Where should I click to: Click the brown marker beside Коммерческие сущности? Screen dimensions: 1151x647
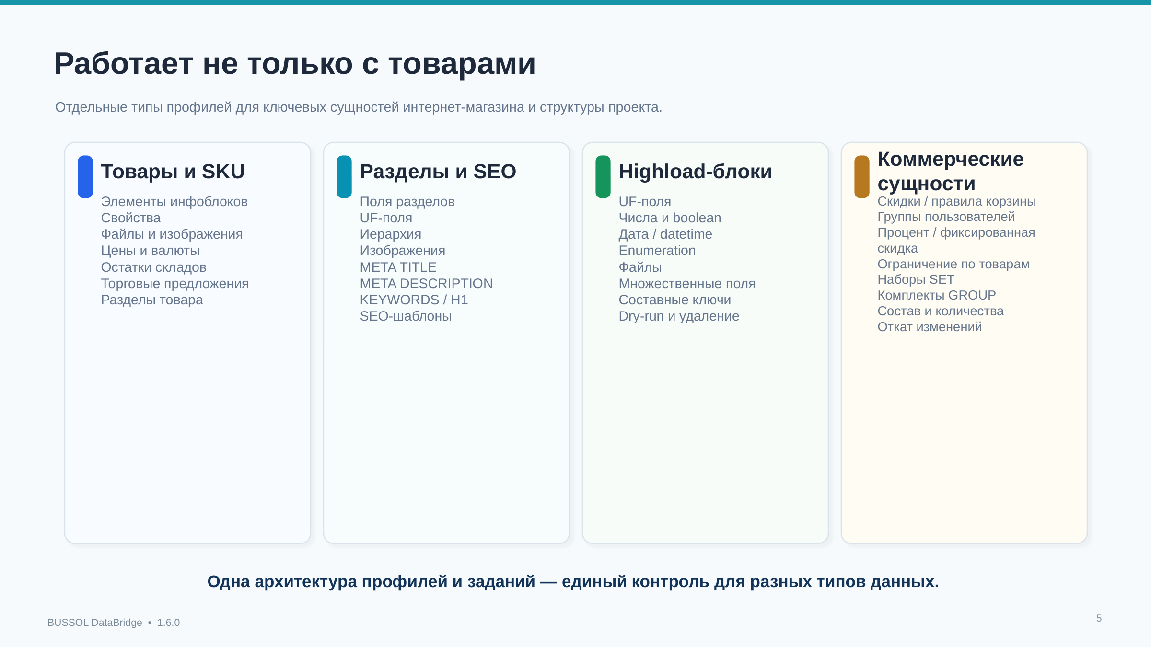[862, 176]
